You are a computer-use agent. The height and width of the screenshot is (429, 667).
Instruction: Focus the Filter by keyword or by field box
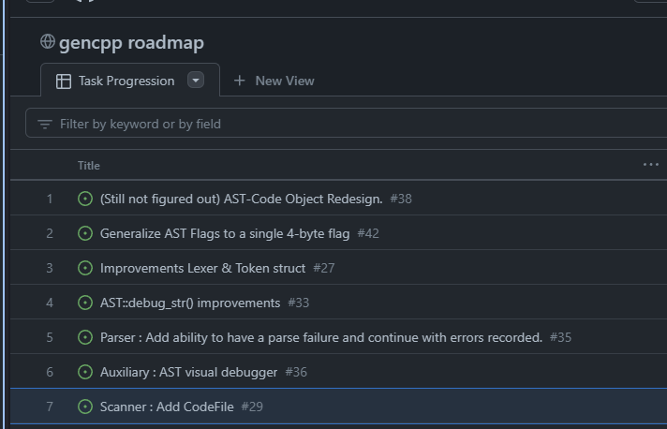click(347, 124)
